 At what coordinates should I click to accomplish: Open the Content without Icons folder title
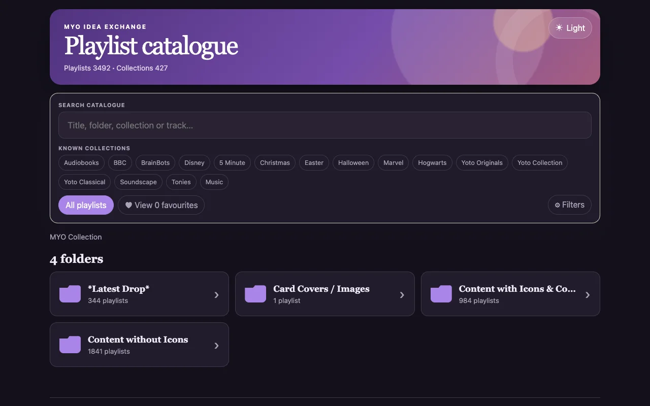click(138, 340)
